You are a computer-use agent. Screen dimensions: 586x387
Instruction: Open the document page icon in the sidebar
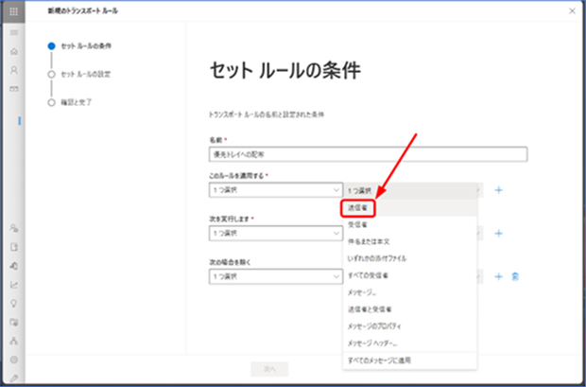14,247
